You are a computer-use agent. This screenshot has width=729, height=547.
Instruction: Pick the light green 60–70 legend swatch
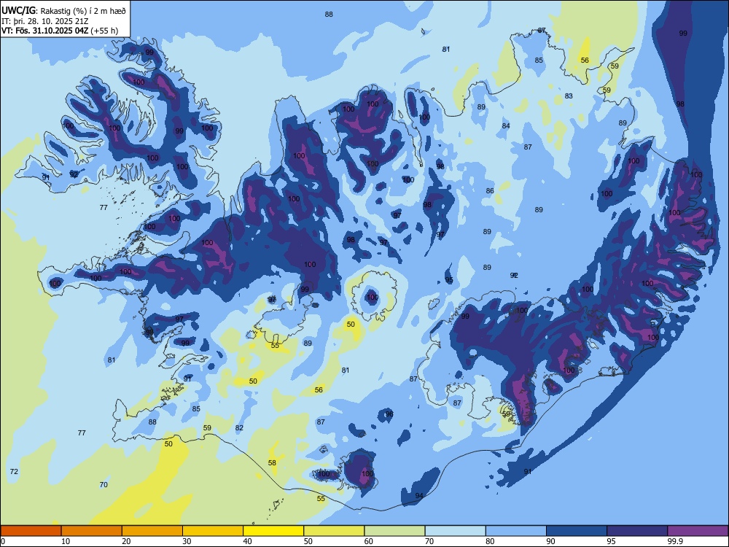pyautogui.click(x=394, y=531)
